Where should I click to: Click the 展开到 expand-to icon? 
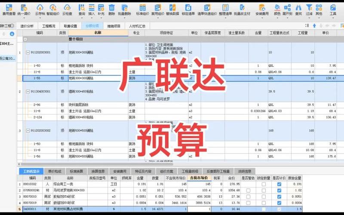pyautogui.click(x=287, y=8)
